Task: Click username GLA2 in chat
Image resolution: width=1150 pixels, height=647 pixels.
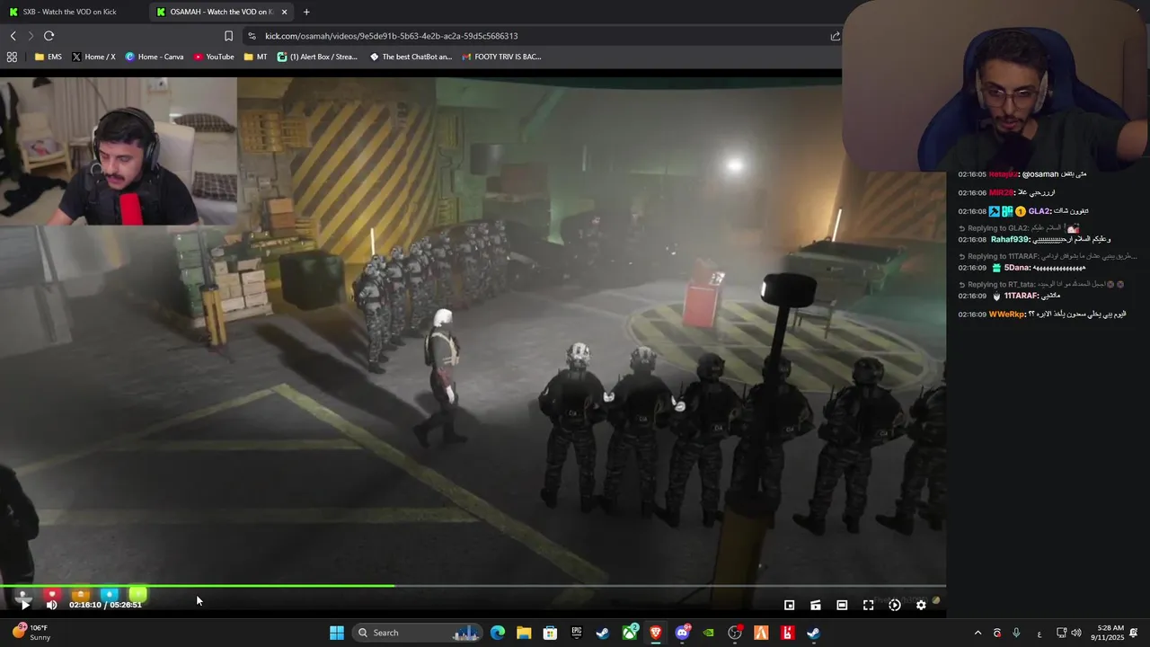Action: pyautogui.click(x=1039, y=211)
